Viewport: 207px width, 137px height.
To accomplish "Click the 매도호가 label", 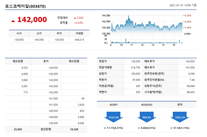I will point(149,61).
